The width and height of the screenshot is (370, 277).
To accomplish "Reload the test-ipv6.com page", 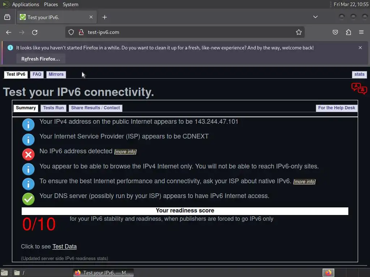I will pos(35,32).
